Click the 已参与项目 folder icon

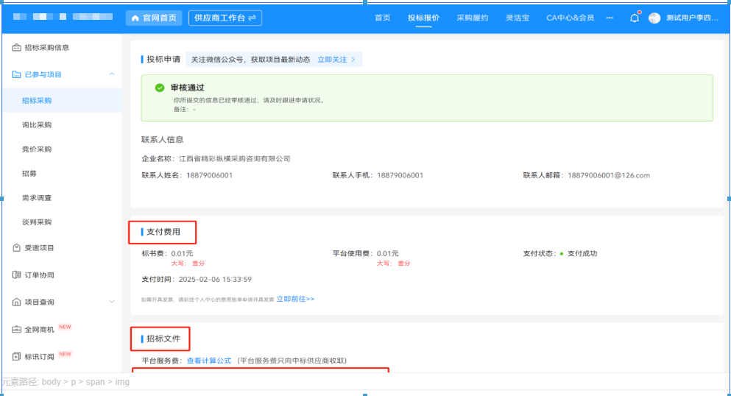pyautogui.click(x=16, y=74)
